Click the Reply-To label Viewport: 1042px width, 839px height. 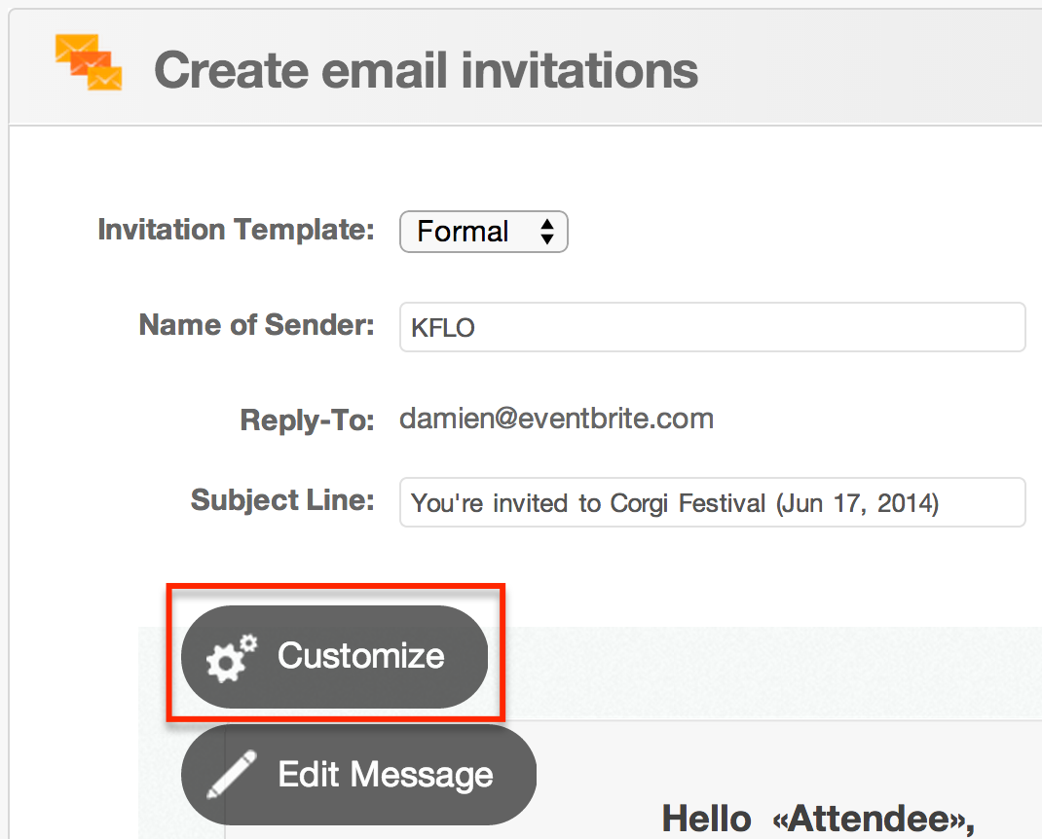(307, 420)
